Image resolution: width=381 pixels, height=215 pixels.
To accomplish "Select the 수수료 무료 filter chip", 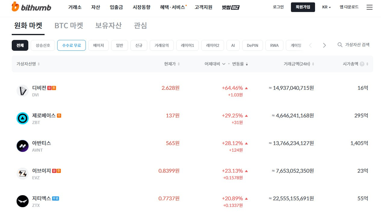I will [71, 45].
